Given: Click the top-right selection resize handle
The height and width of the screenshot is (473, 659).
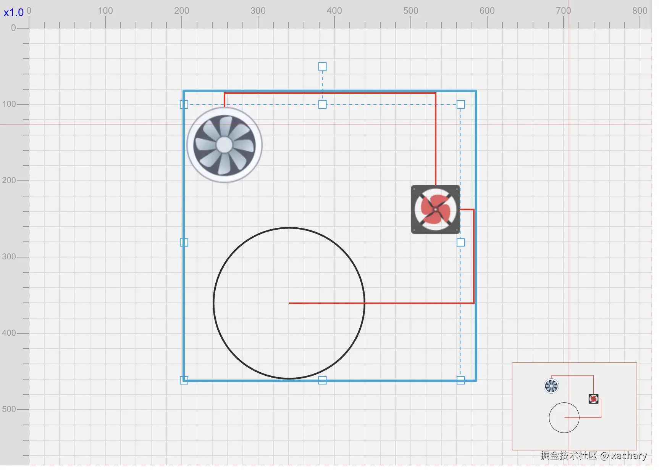Looking at the screenshot, I should 461,105.
